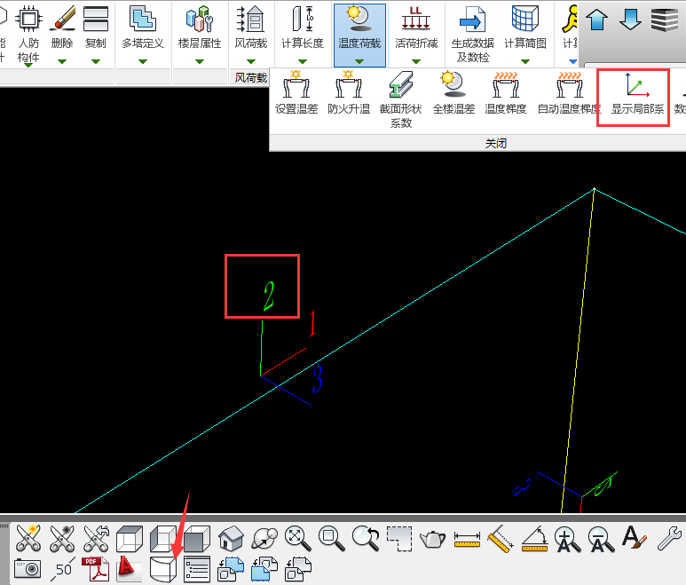Export the view to PDF
686x585 pixels.
tap(96, 569)
